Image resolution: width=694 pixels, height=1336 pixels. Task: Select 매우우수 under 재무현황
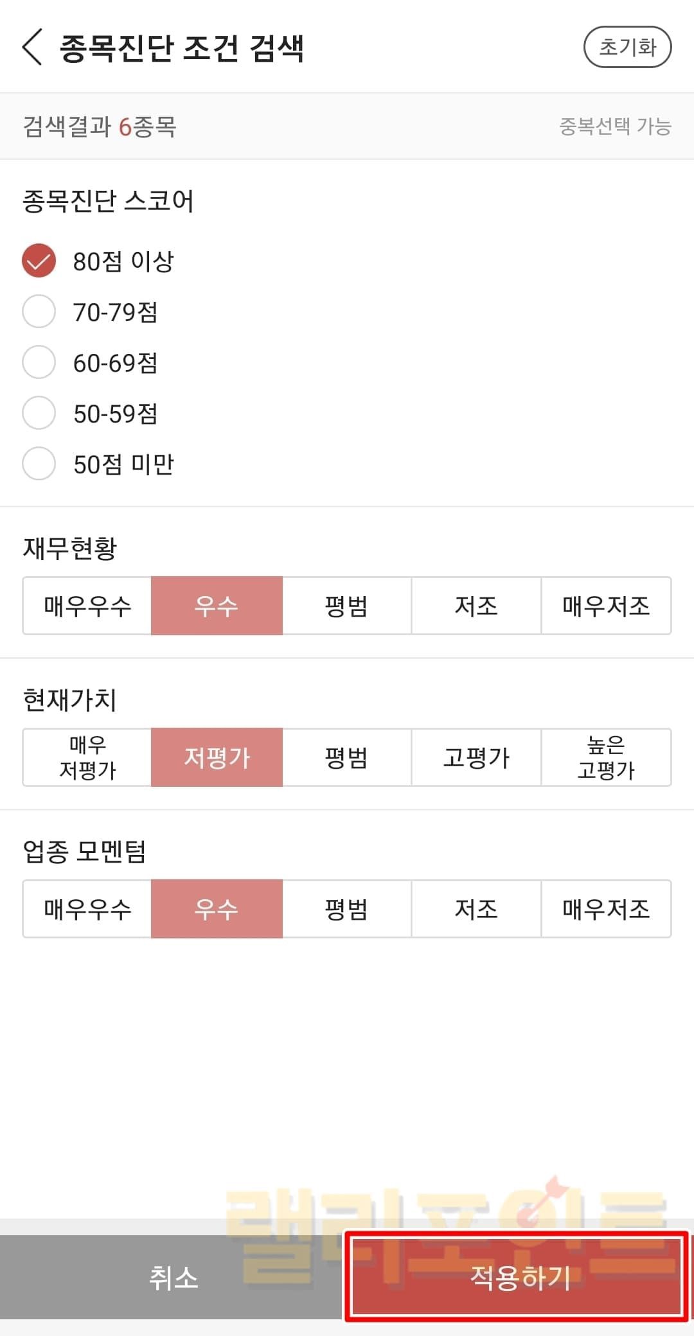tap(87, 606)
